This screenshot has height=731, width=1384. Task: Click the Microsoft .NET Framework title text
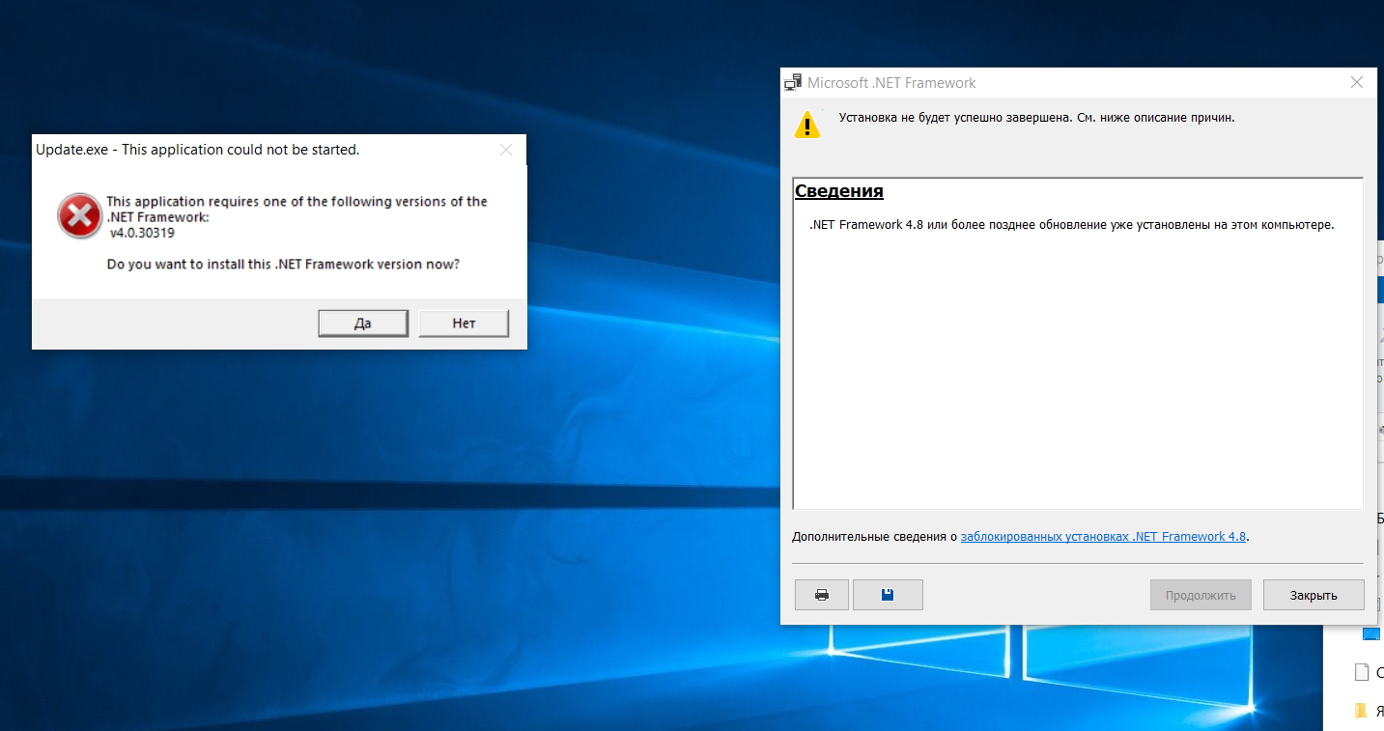[x=891, y=83]
